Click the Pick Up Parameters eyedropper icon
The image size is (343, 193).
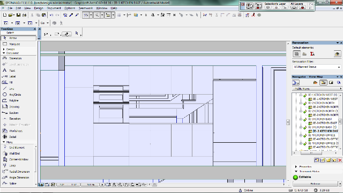pos(71,15)
